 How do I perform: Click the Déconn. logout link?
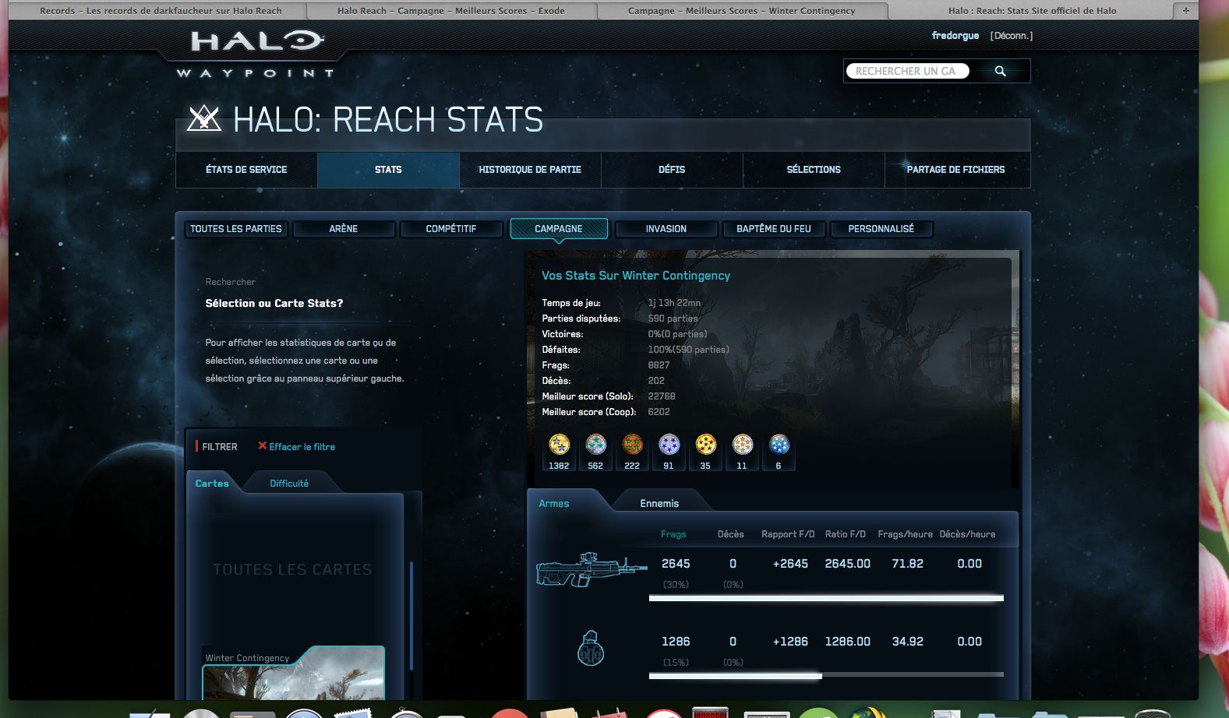point(1011,36)
